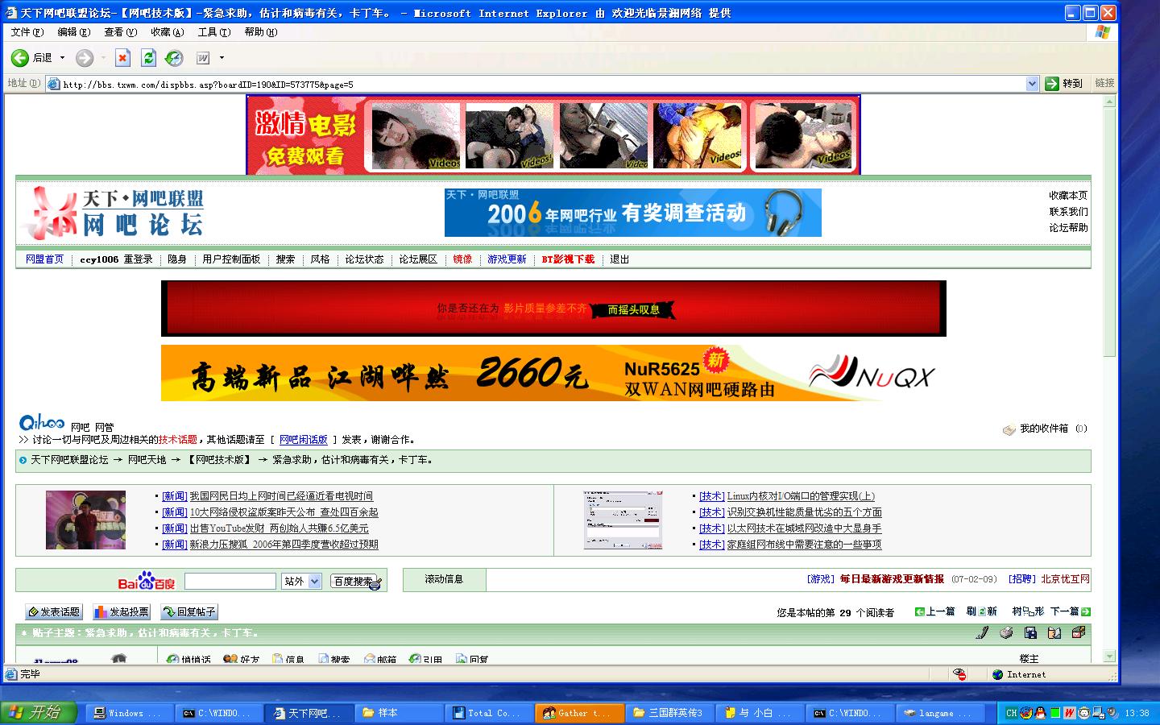
Task: Click 回复帖子 reply post button
Action: tap(189, 612)
